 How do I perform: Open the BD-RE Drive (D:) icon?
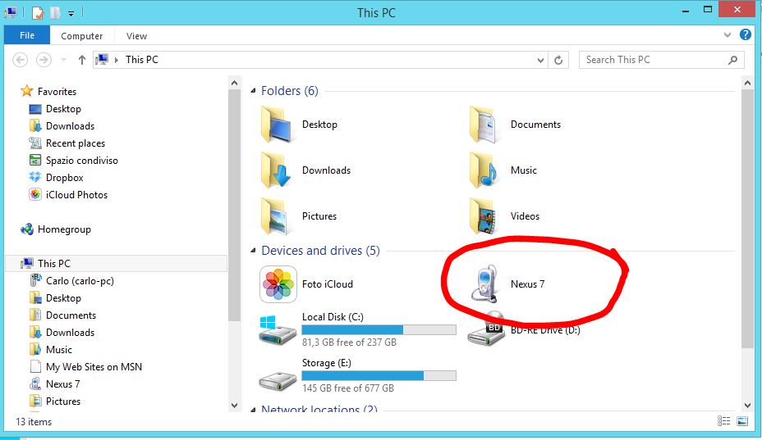pyautogui.click(x=484, y=329)
